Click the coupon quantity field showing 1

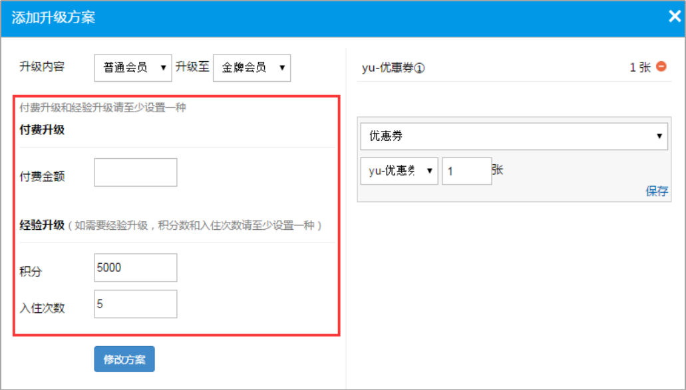point(466,171)
